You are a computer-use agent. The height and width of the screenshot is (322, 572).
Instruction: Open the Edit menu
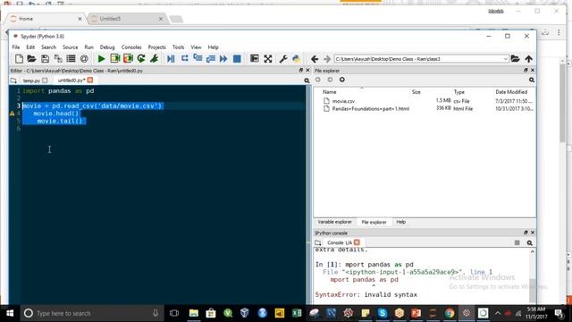[x=30, y=47]
